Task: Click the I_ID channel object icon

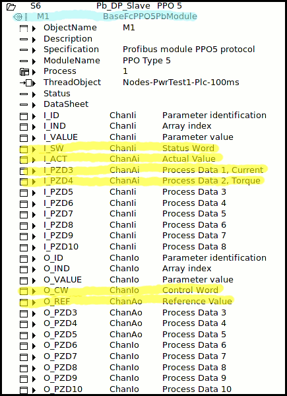Action: 24,116
